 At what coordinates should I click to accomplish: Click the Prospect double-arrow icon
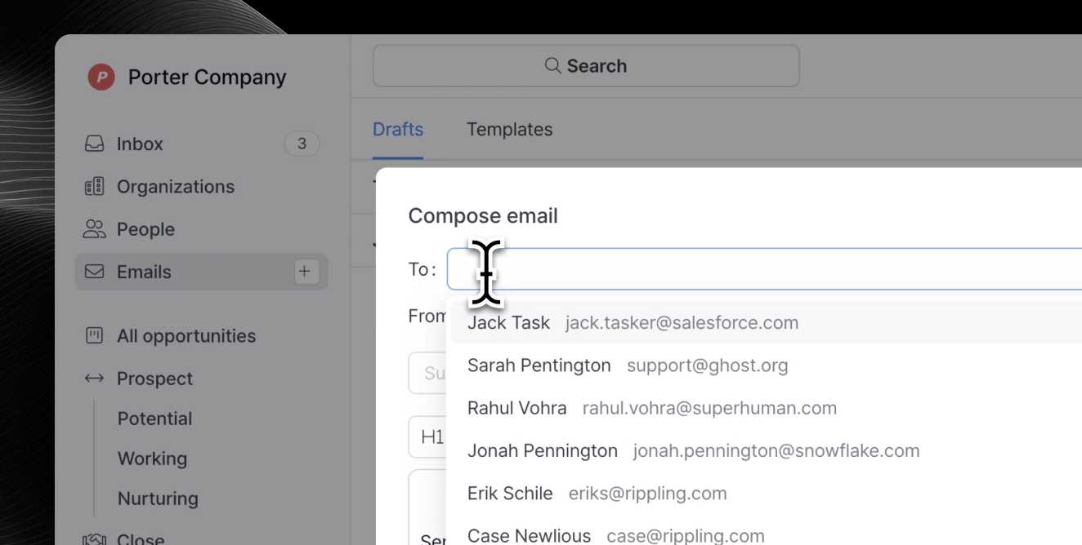point(94,378)
